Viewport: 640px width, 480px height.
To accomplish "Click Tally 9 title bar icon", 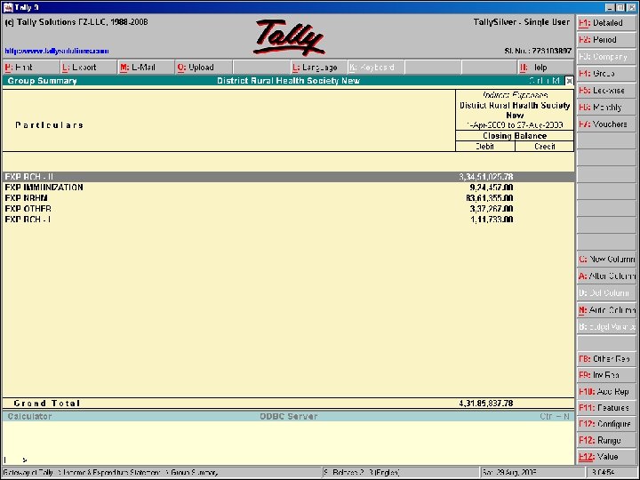I will tap(8, 7).
